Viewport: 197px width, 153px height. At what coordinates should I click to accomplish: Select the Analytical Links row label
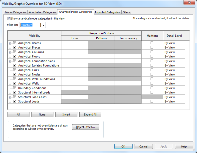click(28, 70)
